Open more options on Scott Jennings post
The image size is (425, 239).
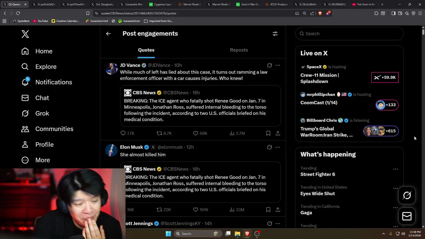tap(278, 223)
